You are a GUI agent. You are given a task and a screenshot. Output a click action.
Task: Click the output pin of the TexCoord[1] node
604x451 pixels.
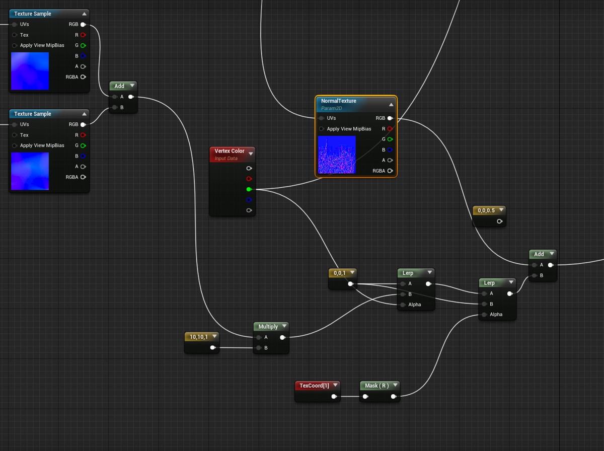point(334,396)
